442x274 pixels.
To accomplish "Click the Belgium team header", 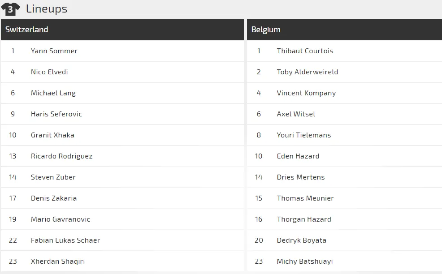I will [x=266, y=30].
